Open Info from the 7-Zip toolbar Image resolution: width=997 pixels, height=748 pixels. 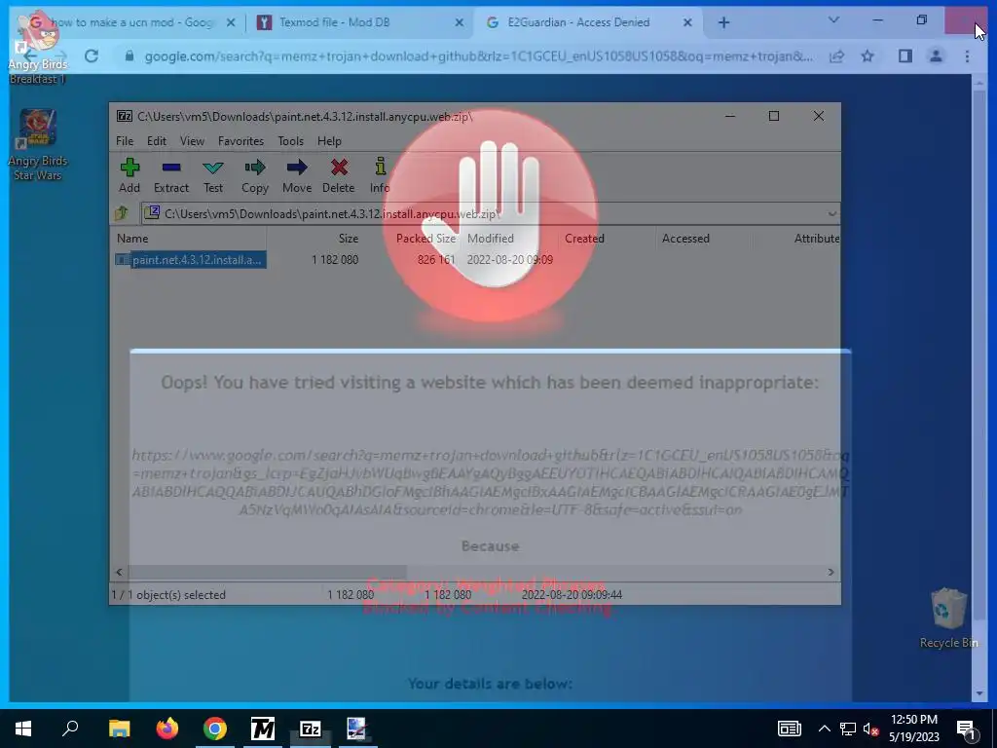380,175
